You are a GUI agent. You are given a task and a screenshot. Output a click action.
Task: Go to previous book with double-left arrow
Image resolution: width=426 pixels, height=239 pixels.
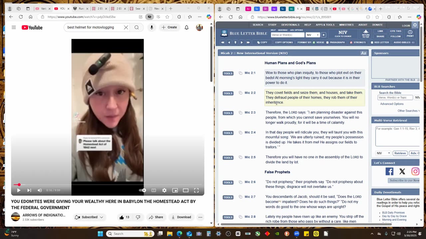click(223, 42)
